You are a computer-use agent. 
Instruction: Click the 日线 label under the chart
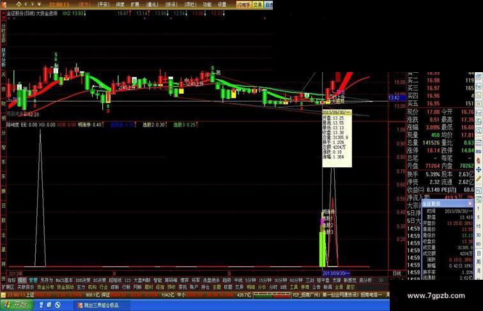[397, 273]
